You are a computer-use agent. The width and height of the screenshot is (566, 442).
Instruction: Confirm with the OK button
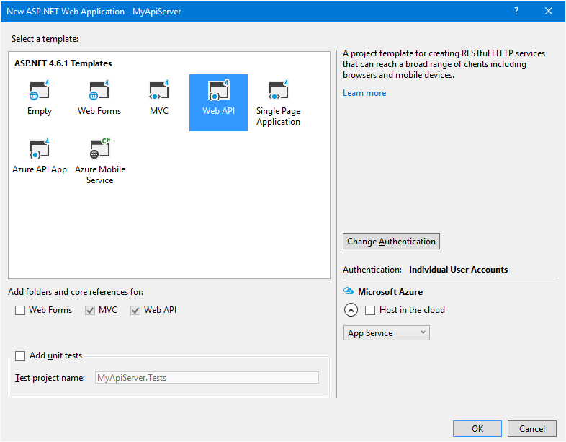477,428
